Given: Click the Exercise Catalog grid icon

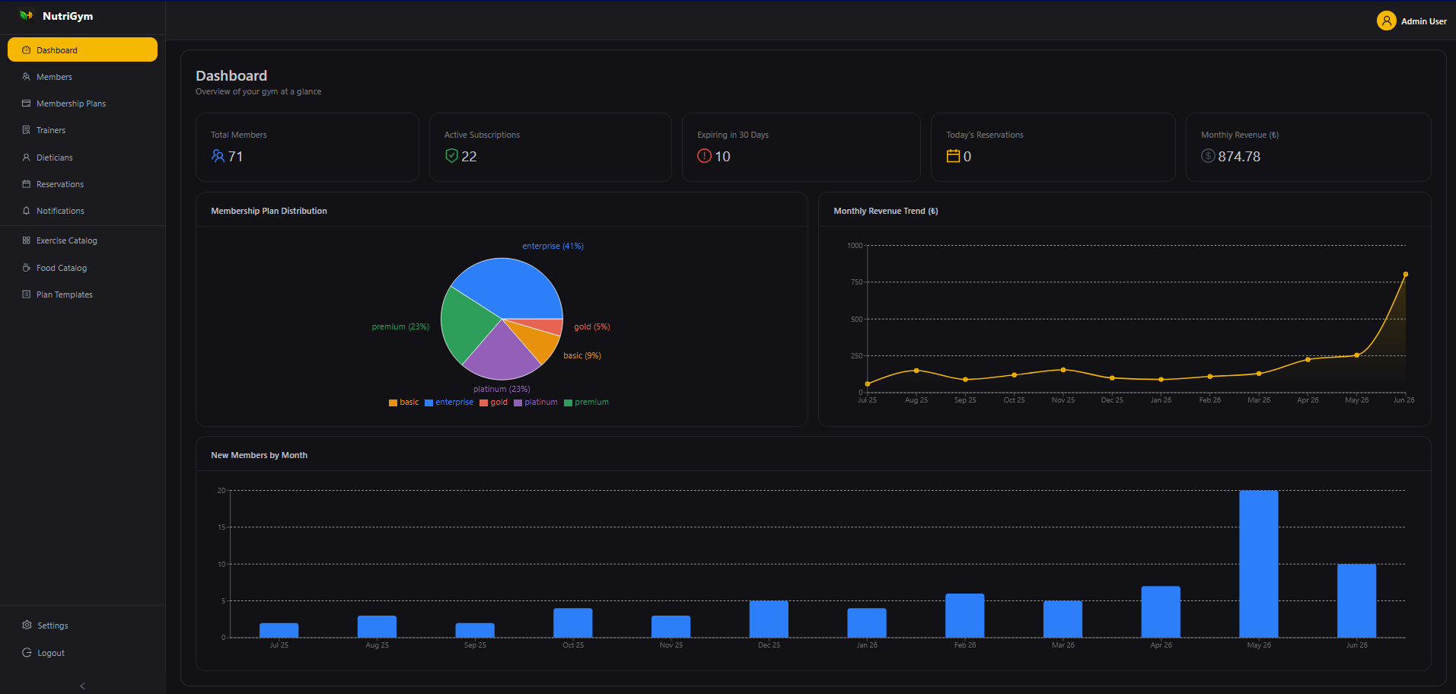Looking at the screenshot, I should pos(27,240).
